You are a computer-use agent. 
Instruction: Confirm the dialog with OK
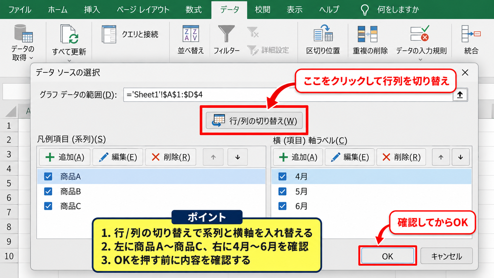387,256
